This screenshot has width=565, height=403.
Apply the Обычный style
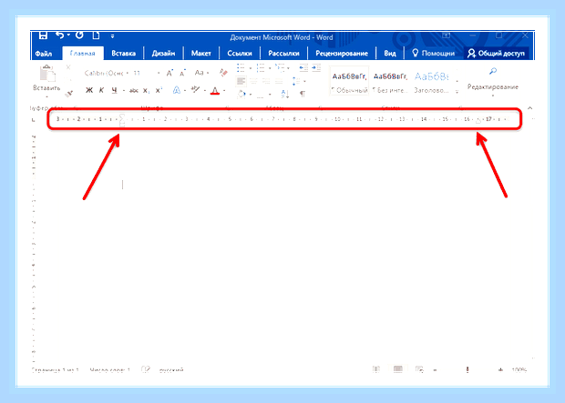tap(349, 81)
